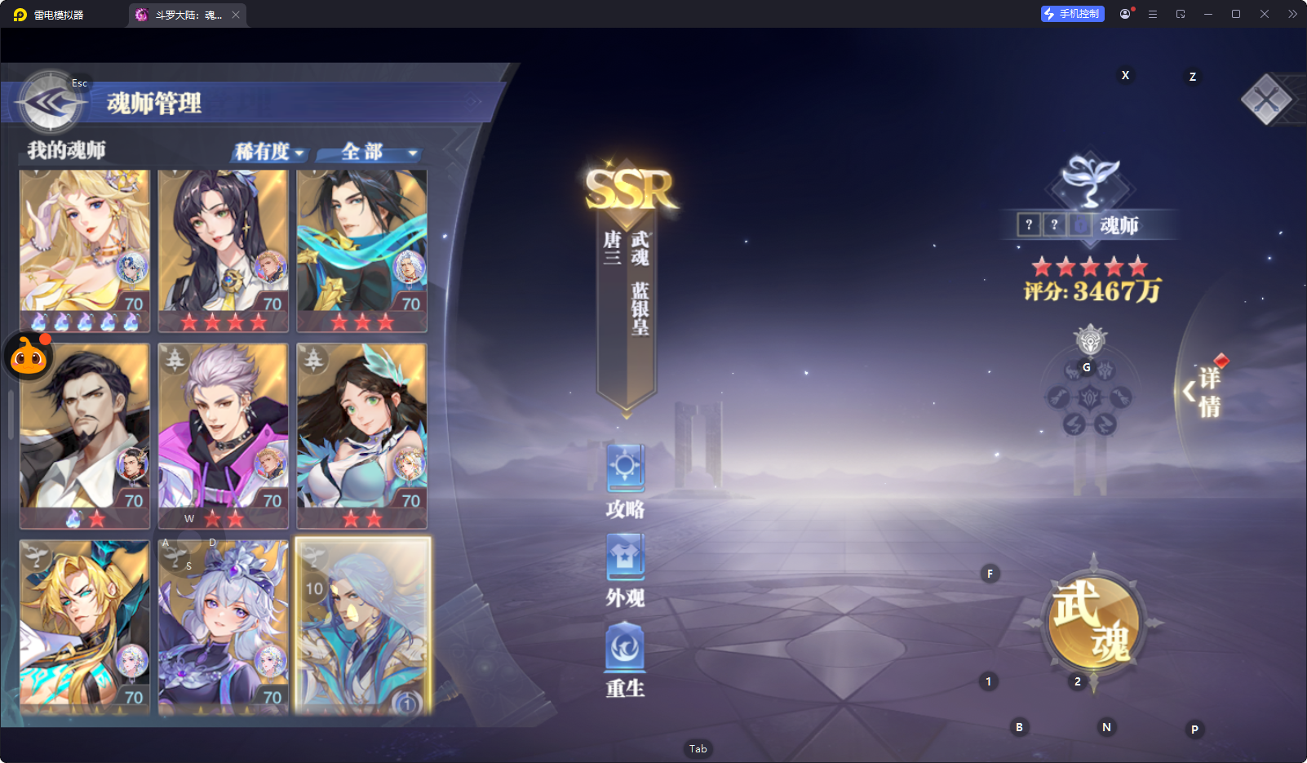Open the emulator user account icon
Screen dimensions: 1307x763
pyautogui.click(x=1126, y=14)
